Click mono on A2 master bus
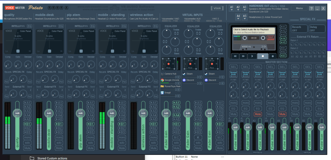Screen dimensions: 331x160 246,103
